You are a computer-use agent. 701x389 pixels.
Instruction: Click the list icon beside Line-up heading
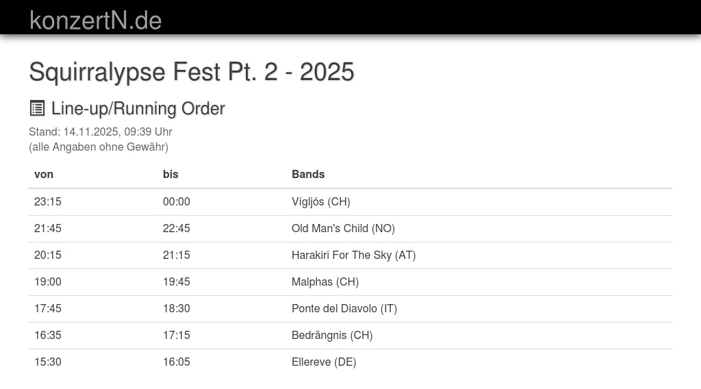(x=37, y=108)
